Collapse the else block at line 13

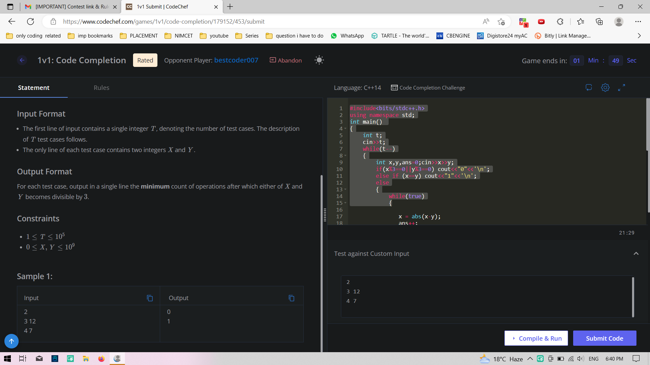[x=345, y=190]
